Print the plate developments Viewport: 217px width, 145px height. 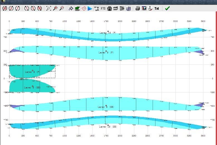coord(138,9)
